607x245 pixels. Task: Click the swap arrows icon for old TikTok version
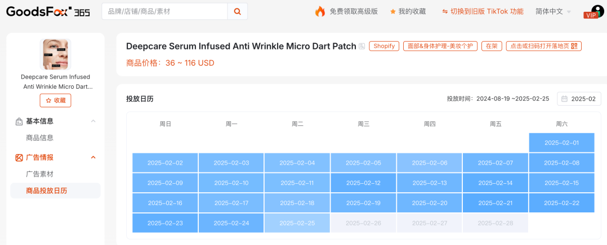(445, 12)
